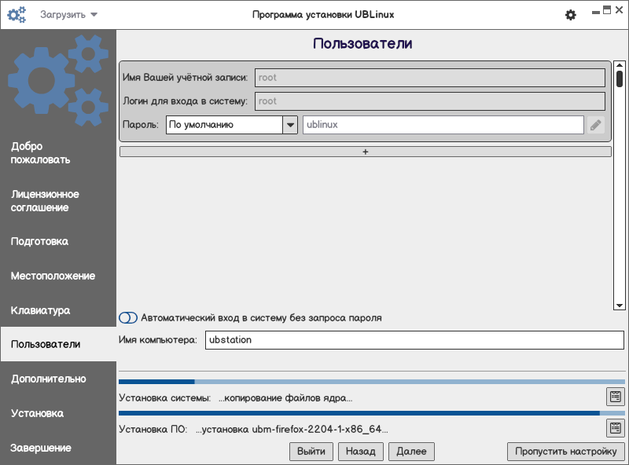The width and height of the screenshot is (629, 465).
Task: Open the Загрузить dropdown menu
Action: pos(68,15)
